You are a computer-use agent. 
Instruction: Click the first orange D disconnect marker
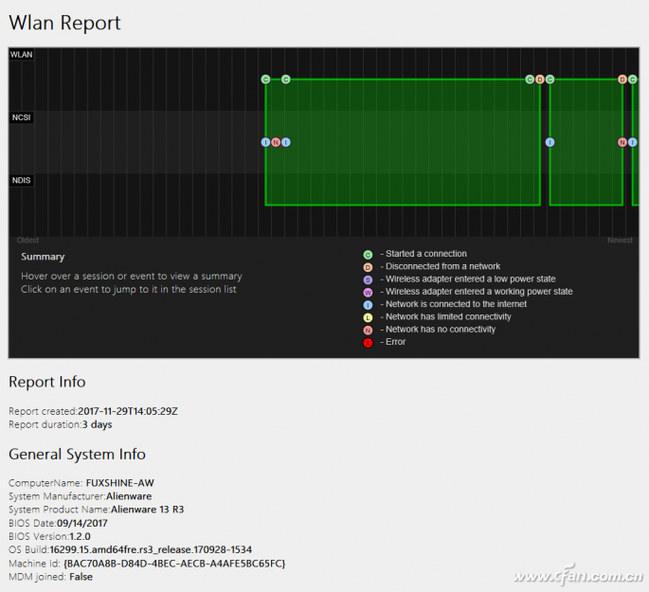point(540,79)
